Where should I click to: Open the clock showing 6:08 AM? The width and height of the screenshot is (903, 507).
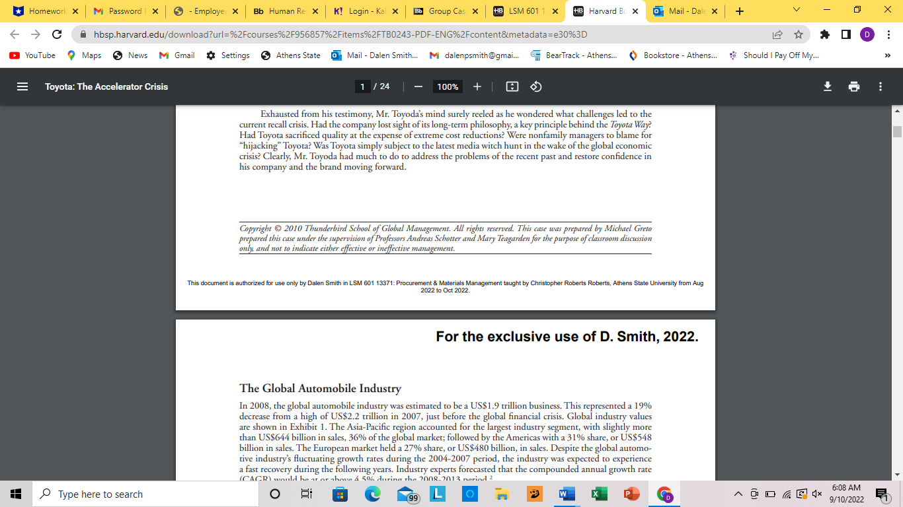point(847,494)
